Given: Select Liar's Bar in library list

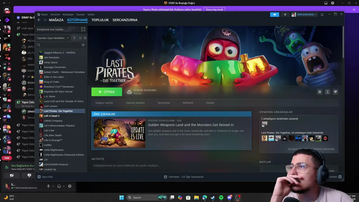Looking at the screenshot, I should click(x=49, y=130).
